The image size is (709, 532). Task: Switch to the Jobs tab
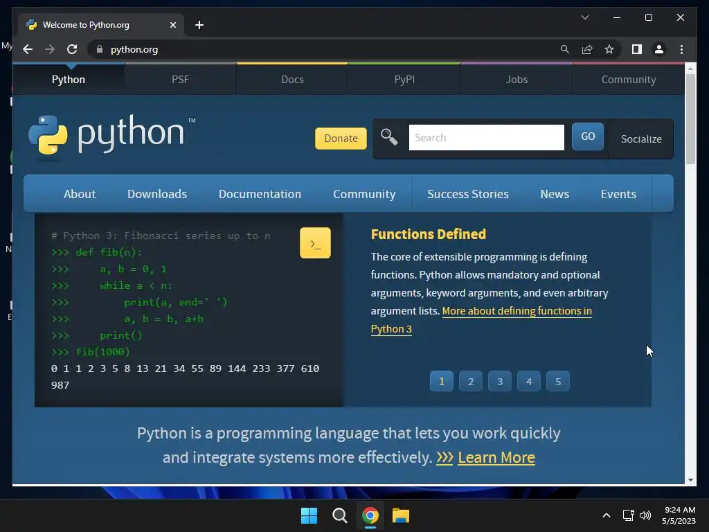point(517,79)
